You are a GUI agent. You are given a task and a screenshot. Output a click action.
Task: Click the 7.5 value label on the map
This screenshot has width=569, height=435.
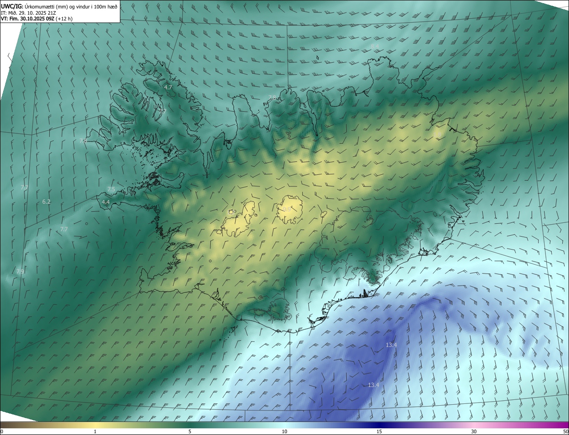[x=111, y=189]
